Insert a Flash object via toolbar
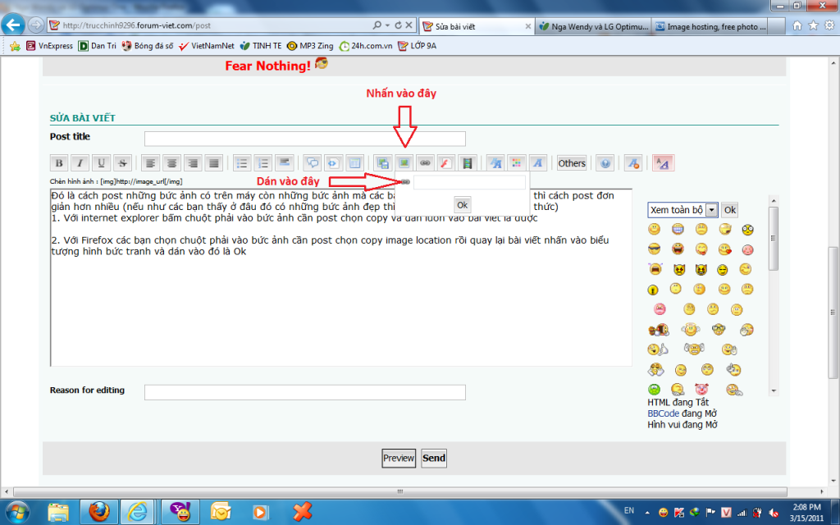840x525 pixels. click(x=446, y=163)
